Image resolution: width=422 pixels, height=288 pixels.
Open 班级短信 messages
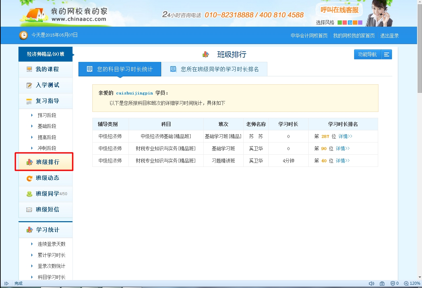point(47,210)
